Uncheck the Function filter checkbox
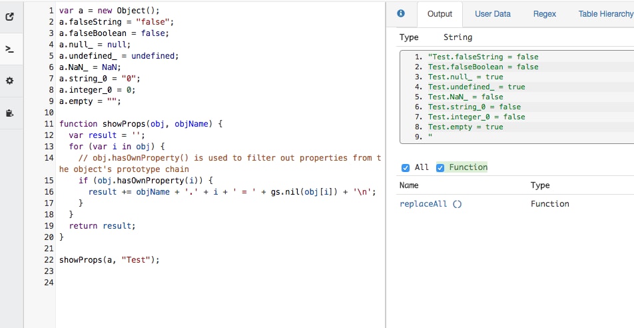Viewport: 634px width, 328px height. coord(440,167)
